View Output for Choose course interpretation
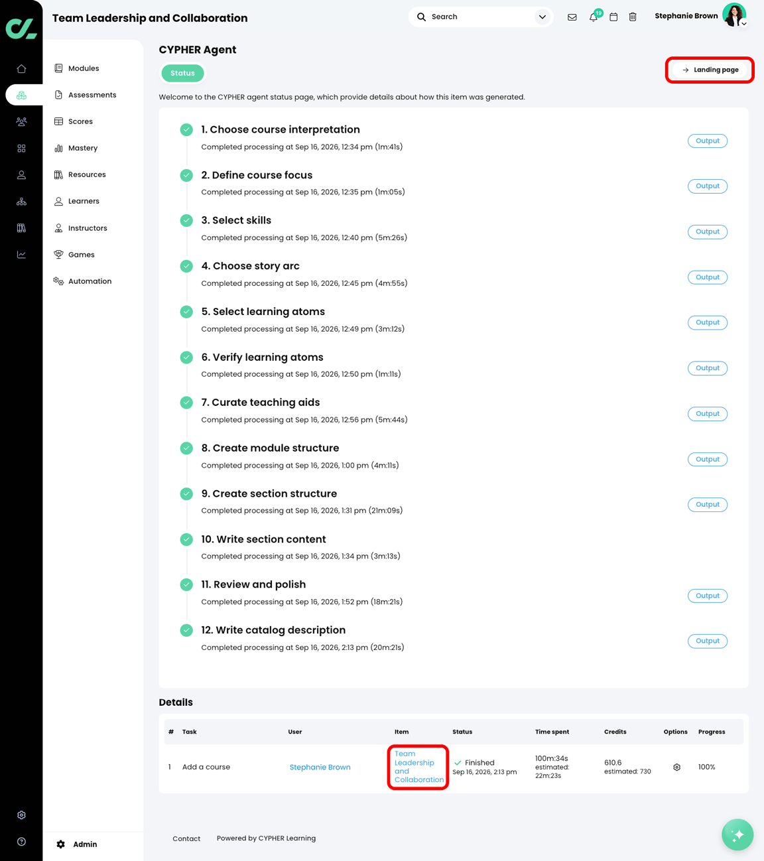Viewport: 764px width, 861px height. tap(708, 141)
